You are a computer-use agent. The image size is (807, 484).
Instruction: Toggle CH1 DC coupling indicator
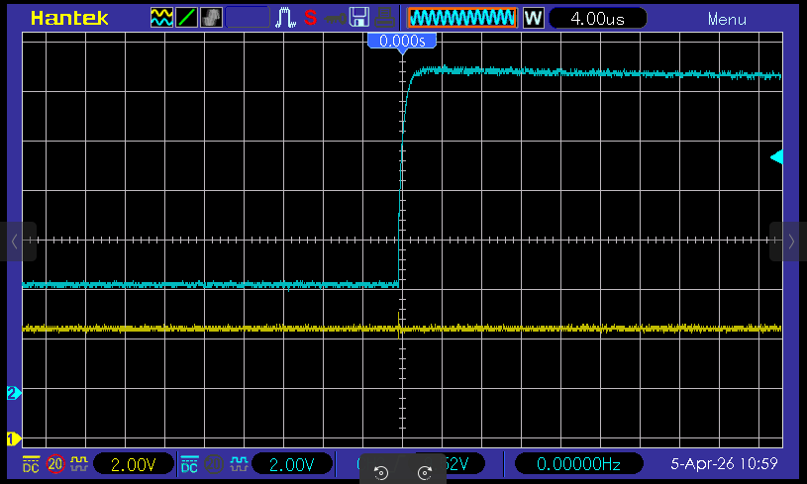point(31,464)
